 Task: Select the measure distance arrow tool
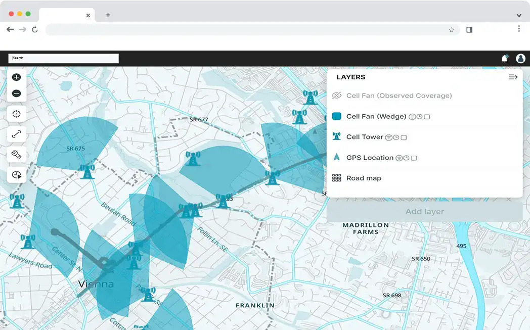[x=16, y=134]
